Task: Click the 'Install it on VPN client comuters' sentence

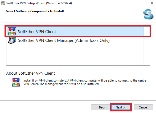Action: (45, 80)
